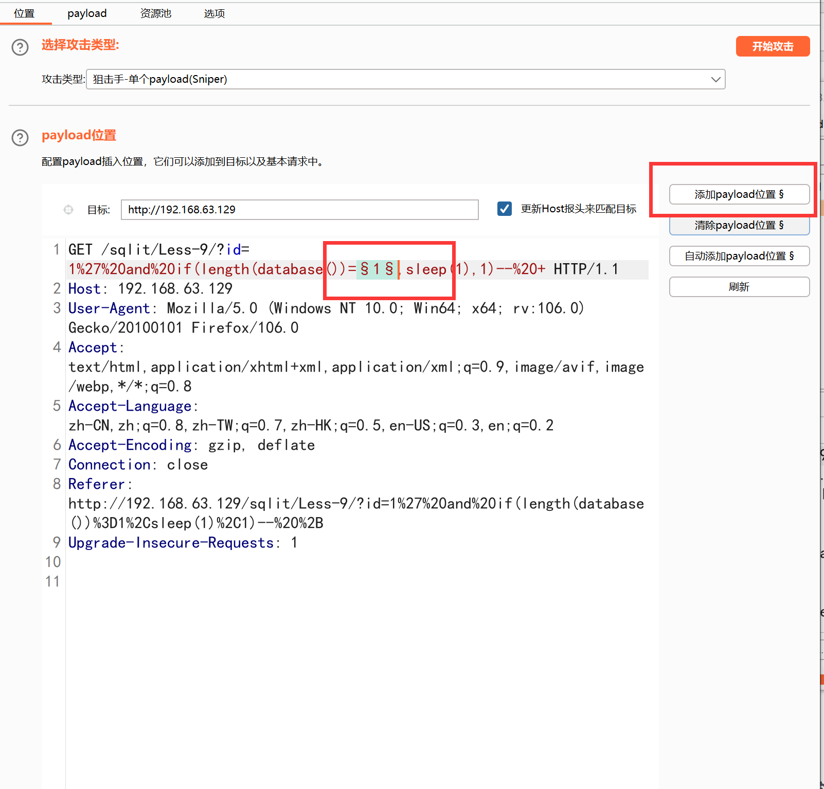This screenshot has height=789, width=824.
Task: Click the Upgrade-Insecure-Requests header line
Action: pos(183,543)
